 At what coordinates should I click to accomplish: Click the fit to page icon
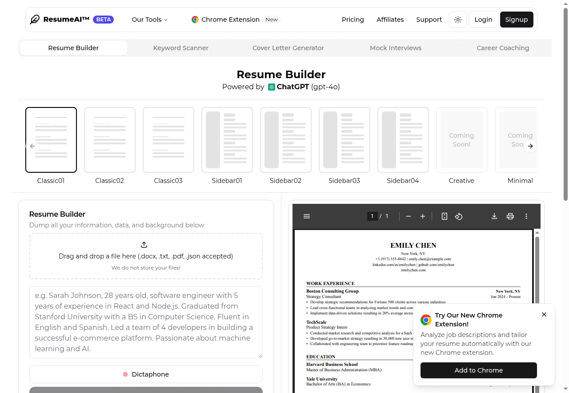click(444, 216)
